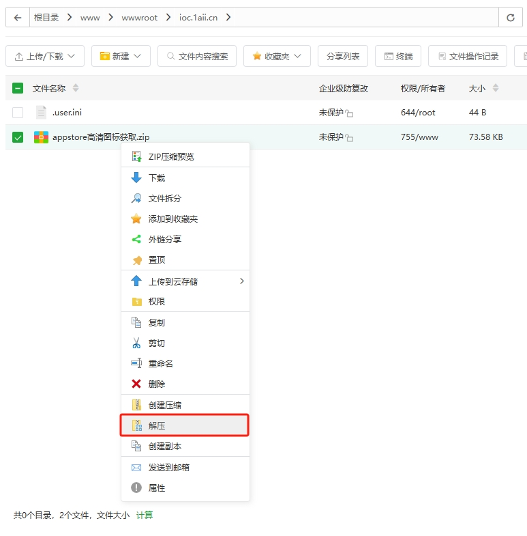Click the scissors icon for 剪切

tap(136, 343)
